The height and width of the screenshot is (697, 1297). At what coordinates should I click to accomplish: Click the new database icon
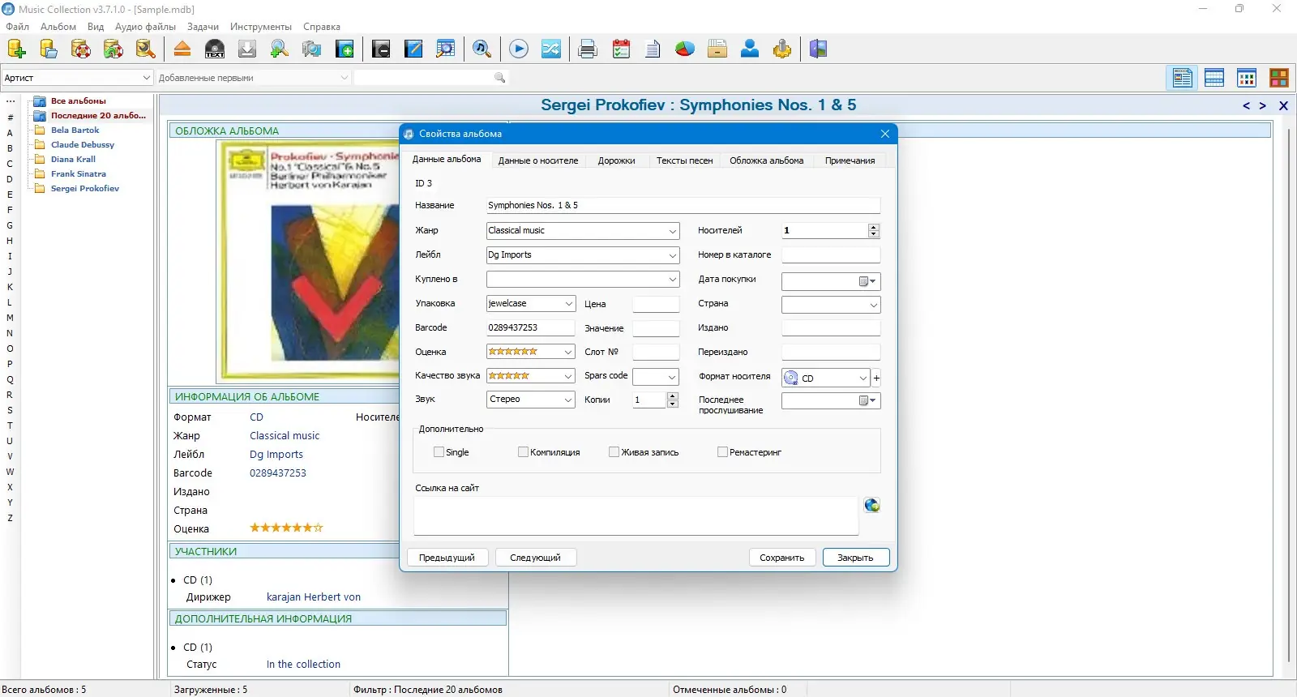pos(16,49)
